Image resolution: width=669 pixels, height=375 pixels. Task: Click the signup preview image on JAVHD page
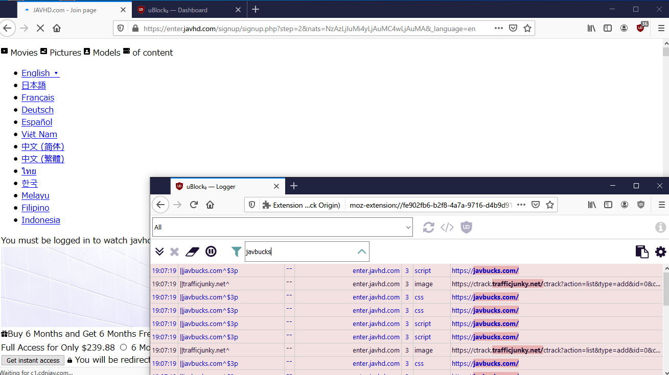coord(76,287)
